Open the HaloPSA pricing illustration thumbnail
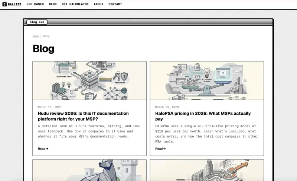The width and height of the screenshot is (297, 181). [207, 80]
